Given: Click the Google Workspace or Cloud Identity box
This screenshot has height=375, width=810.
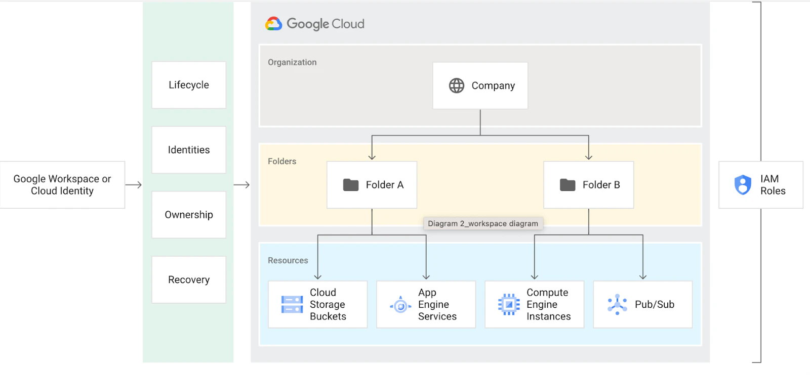Looking at the screenshot, I should click(62, 185).
